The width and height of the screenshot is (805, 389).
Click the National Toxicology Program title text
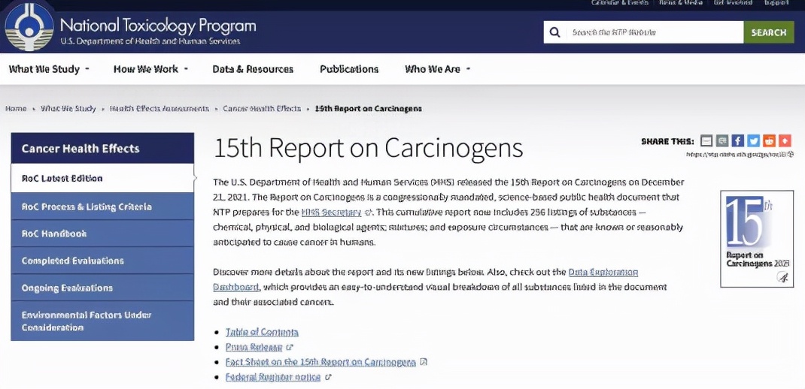[157, 25]
